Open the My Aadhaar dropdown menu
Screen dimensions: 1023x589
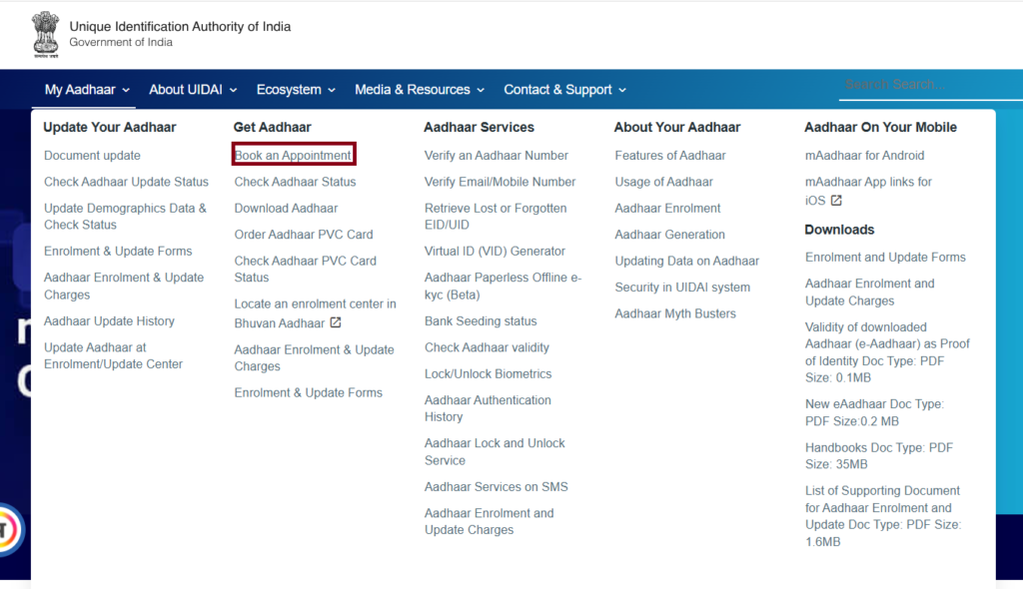point(87,90)
